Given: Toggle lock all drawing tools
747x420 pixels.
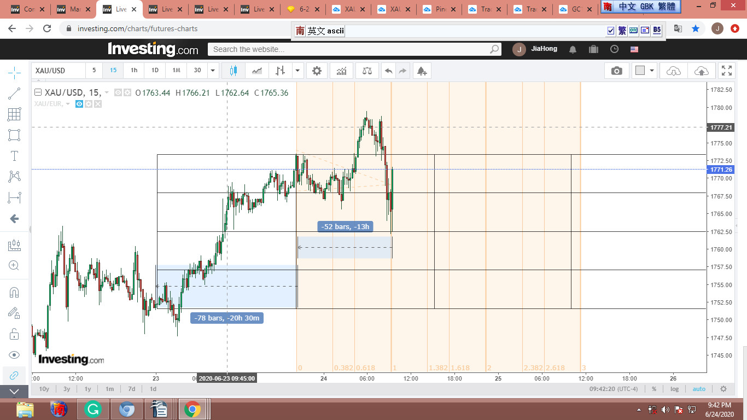Looking at the screenshot, I should click(x=14, y=334).
